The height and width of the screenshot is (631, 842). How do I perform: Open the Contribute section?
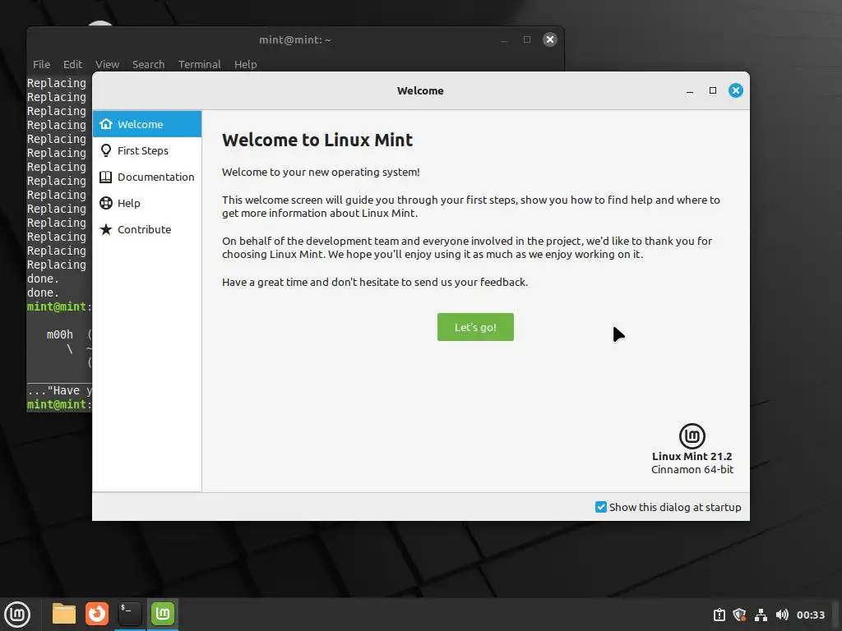[146, 230]
